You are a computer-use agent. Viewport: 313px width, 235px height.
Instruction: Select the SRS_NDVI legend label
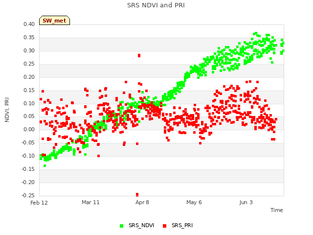[141, 225]
